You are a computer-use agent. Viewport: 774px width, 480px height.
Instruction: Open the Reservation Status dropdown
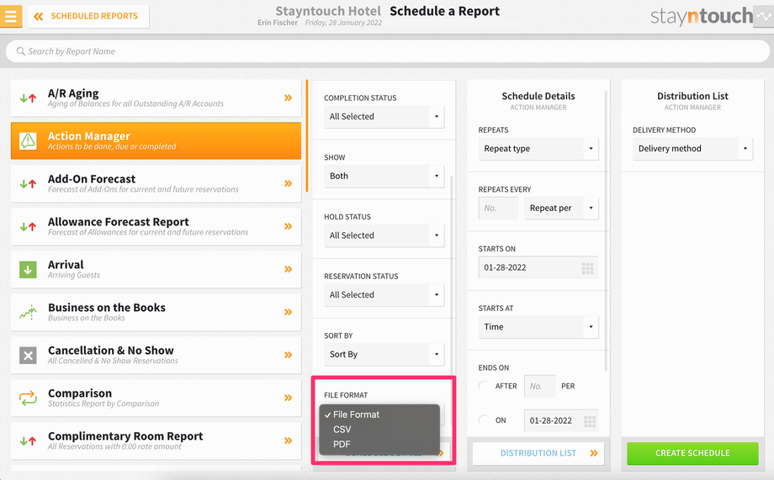point(384,294)
